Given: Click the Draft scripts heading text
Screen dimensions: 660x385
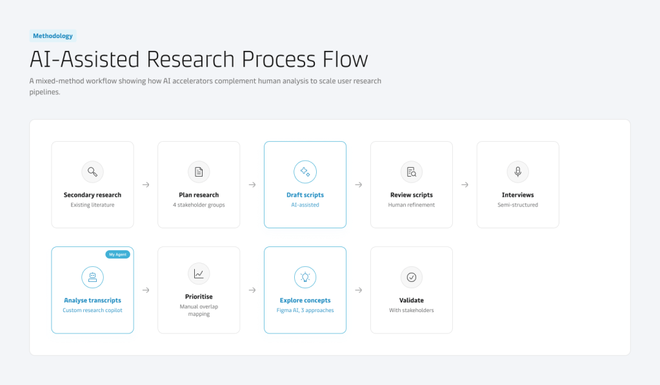Looking at the screenshot, I should (305, 195).
